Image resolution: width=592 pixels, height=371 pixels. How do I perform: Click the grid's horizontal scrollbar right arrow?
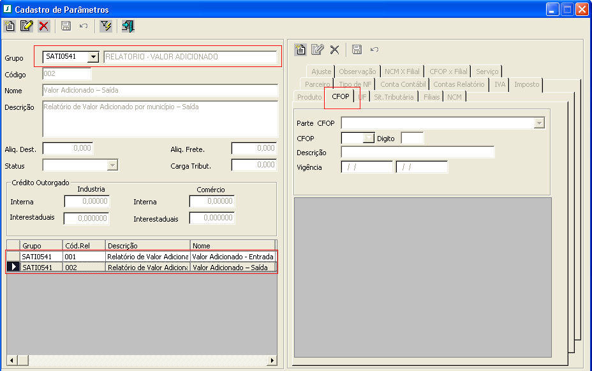pos(272,361)
